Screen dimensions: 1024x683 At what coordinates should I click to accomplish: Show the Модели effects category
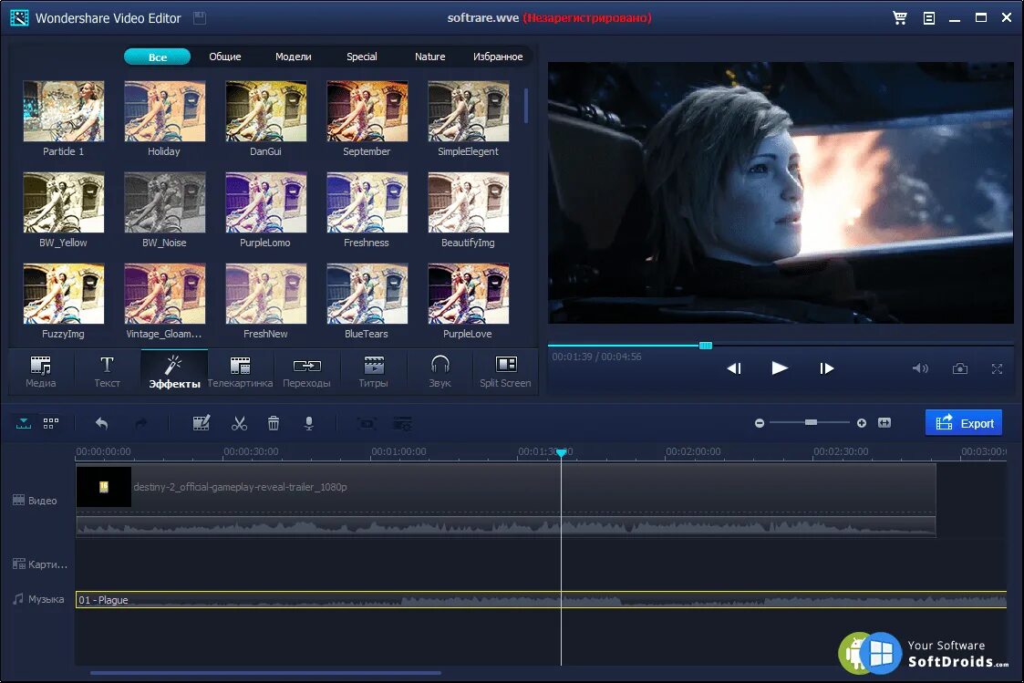click(x=294, y=57)
